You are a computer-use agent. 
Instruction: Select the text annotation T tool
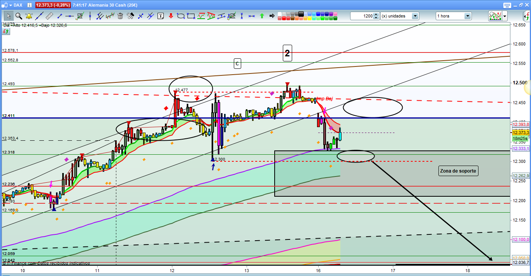(x=161, y=16)
